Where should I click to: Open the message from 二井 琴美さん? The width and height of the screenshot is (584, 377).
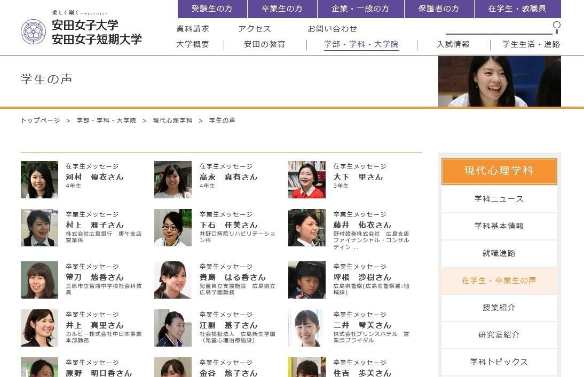(x=362, y=325)
